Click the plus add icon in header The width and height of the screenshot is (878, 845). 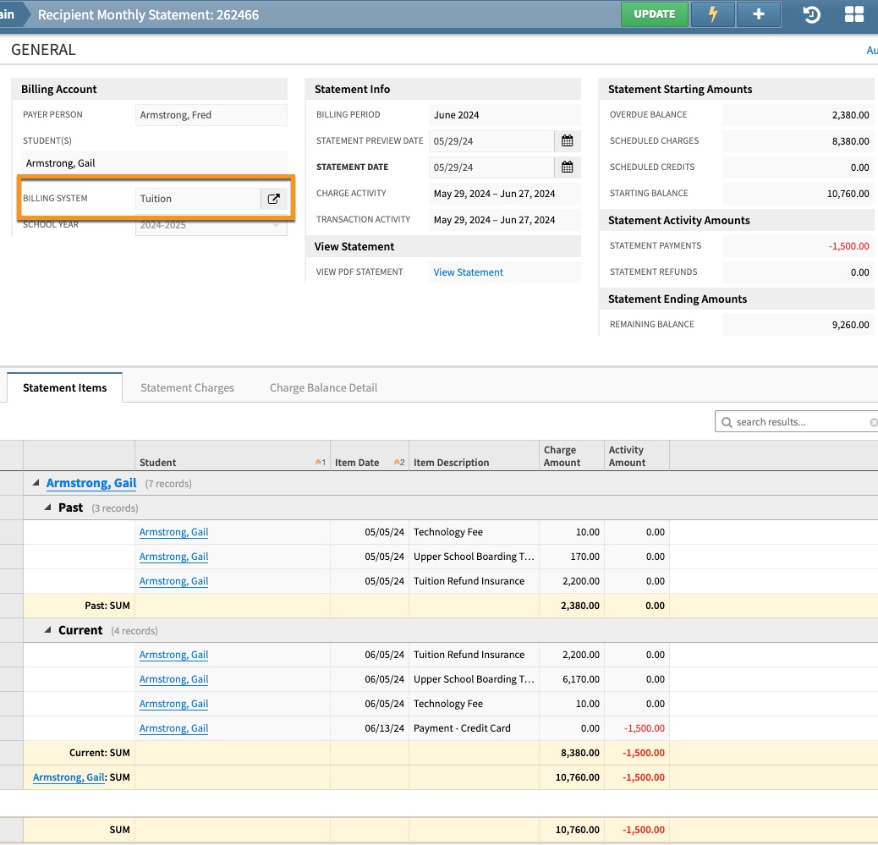759,14
